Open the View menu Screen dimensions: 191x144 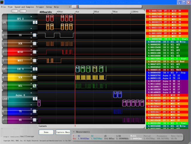[x=10, y=7]
